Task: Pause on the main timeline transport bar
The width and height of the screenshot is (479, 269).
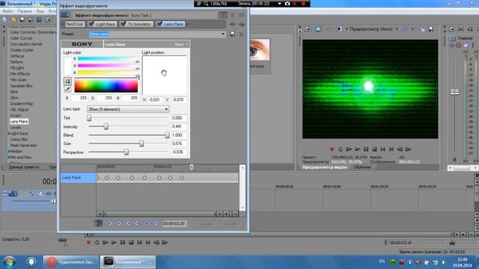Action: click(x=123, y=242)
